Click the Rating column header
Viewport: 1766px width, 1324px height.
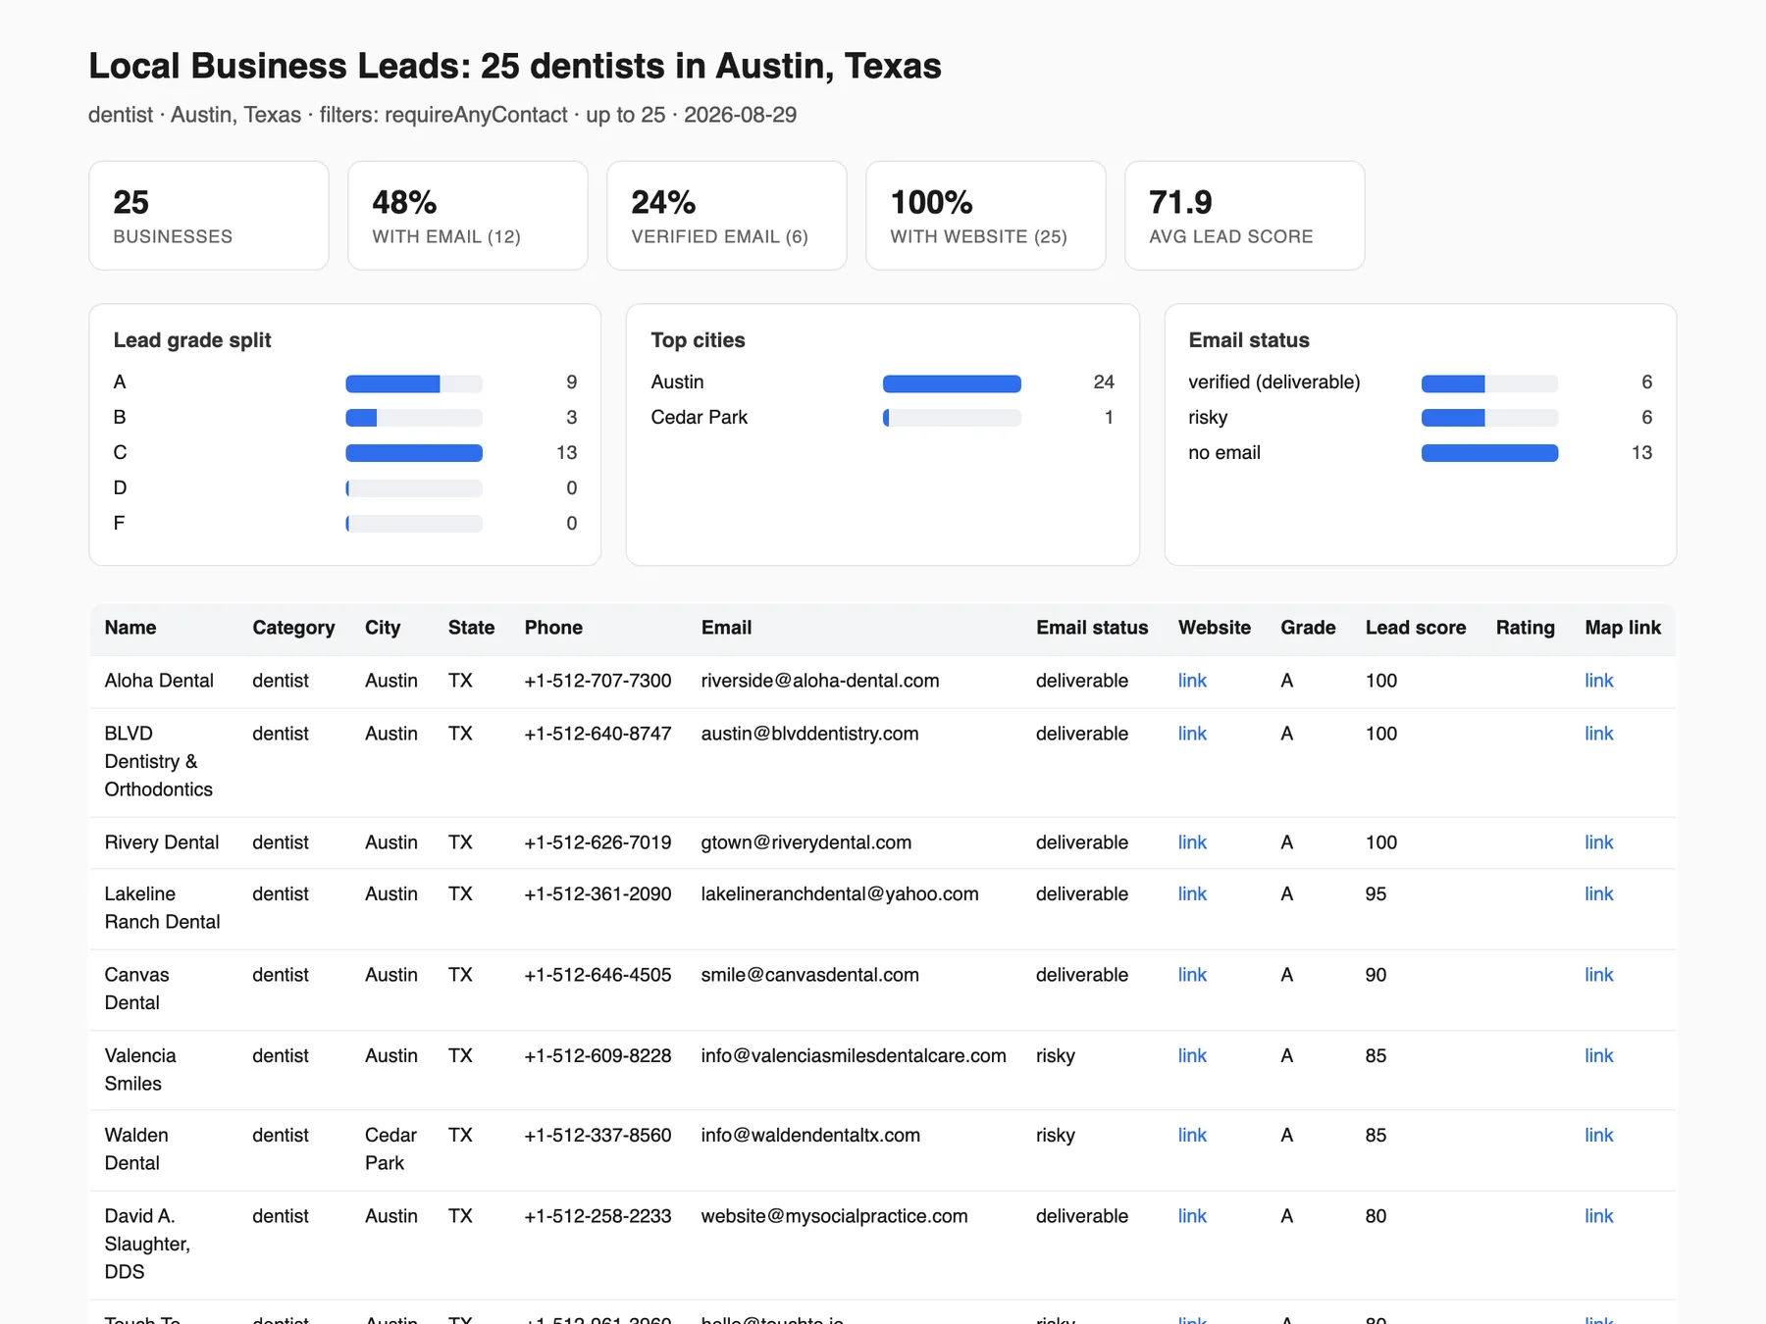1526,628
